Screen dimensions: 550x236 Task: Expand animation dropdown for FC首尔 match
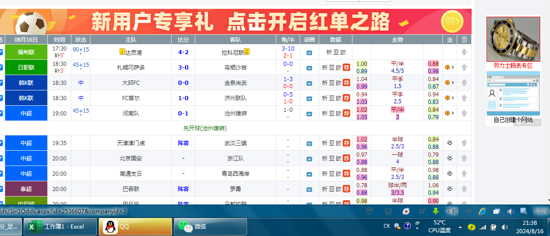309,98
